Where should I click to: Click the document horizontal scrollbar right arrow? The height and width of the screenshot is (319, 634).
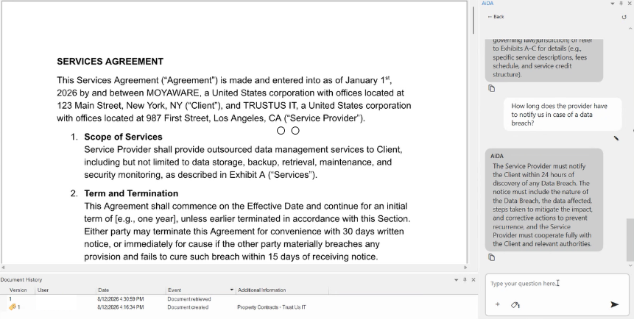point(465,268)
